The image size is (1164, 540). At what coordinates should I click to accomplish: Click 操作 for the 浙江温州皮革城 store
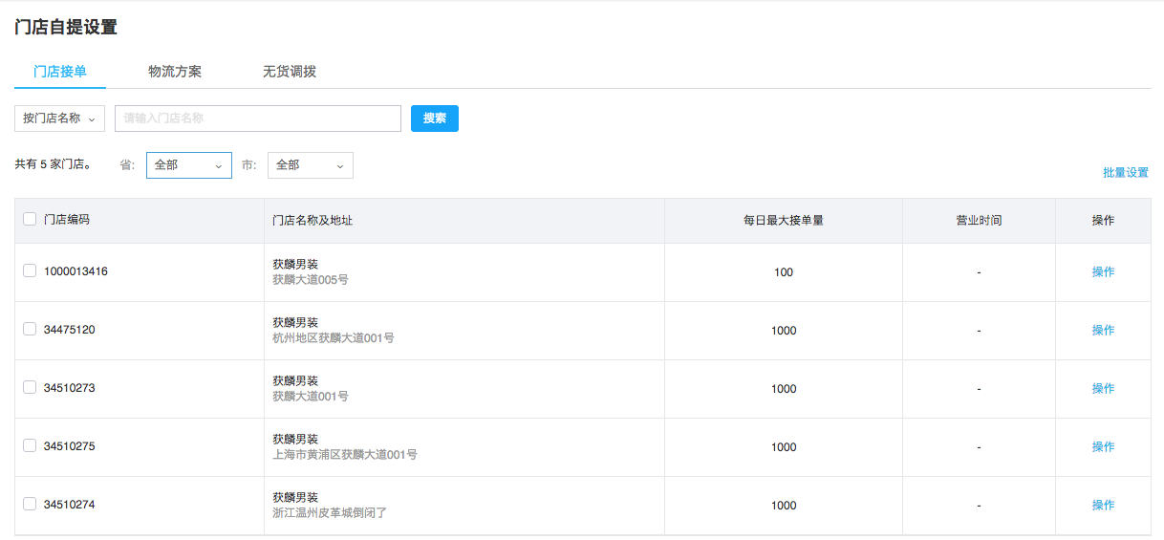1103,505
